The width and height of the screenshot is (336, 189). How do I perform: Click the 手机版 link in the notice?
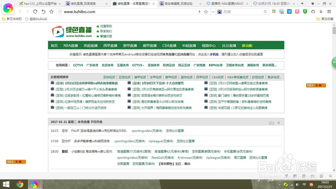(214, 54)
